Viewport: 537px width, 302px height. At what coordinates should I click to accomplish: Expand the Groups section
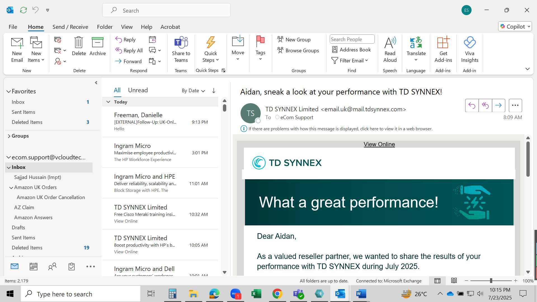(9, 136)
